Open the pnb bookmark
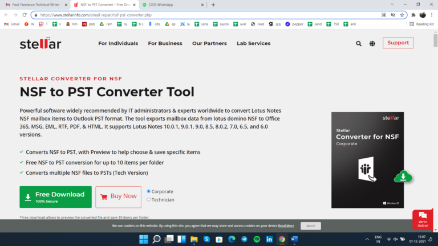438x246 pixels. [x=88, y=24]
